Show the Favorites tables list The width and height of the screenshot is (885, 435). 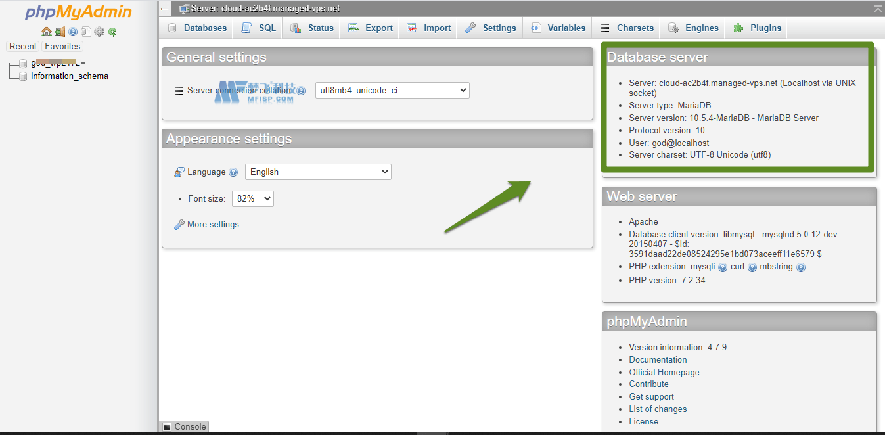pos(62,47)
